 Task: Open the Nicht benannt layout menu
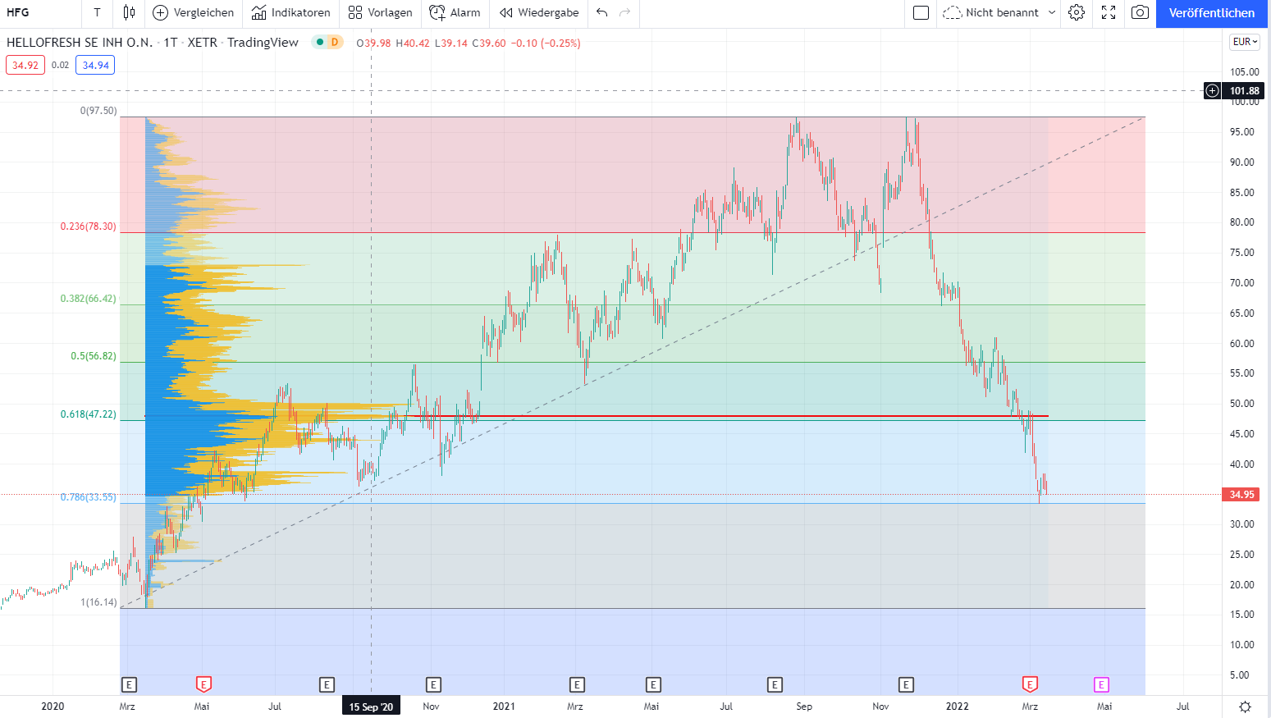coord(999,12)
